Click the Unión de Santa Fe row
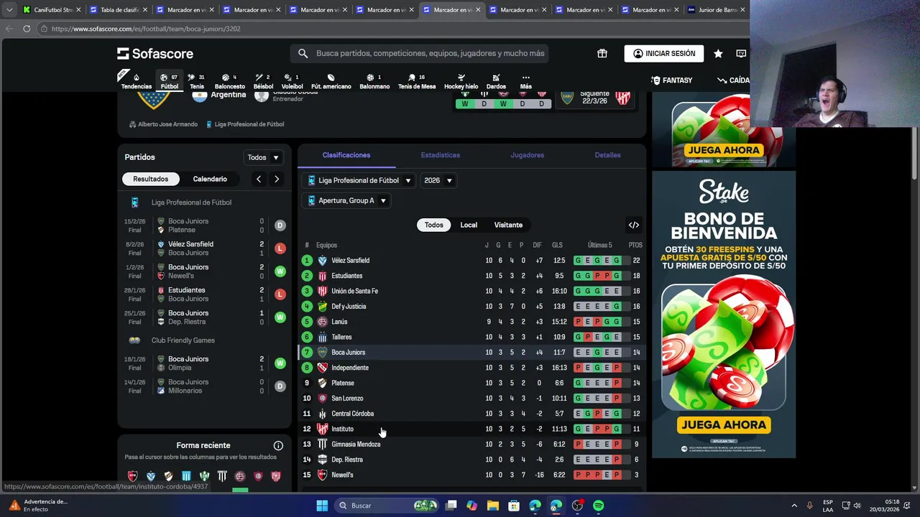The image size is (920, 517). click(471, 292)
